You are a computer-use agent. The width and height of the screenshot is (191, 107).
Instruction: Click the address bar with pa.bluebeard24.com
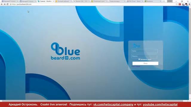[x=93, y=4]
